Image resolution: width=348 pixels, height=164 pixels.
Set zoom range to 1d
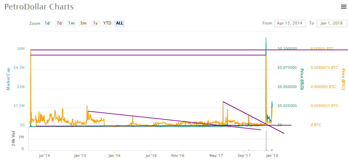[x=47, y=23]
